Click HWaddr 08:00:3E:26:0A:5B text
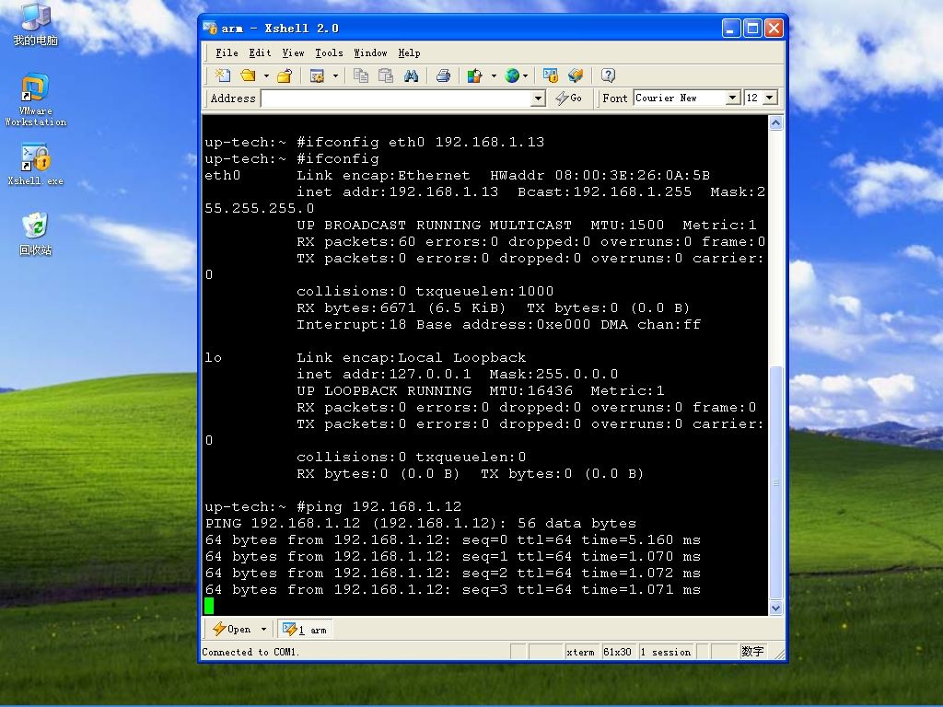The height and width of the screenshot is (707, 943). 600,175
